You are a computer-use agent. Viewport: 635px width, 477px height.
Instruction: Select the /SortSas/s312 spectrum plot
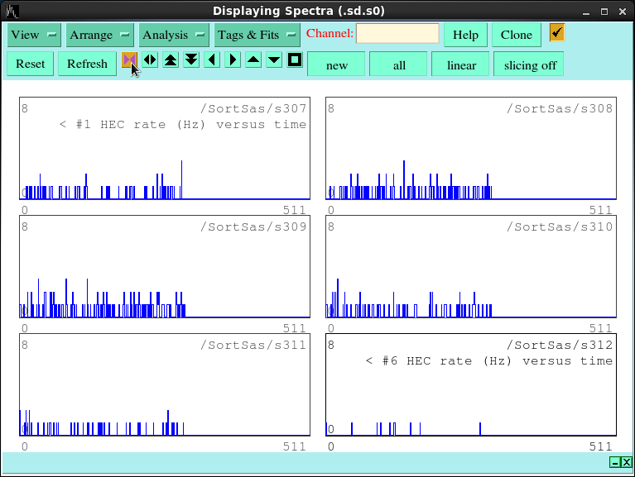(x=471, y=385)
